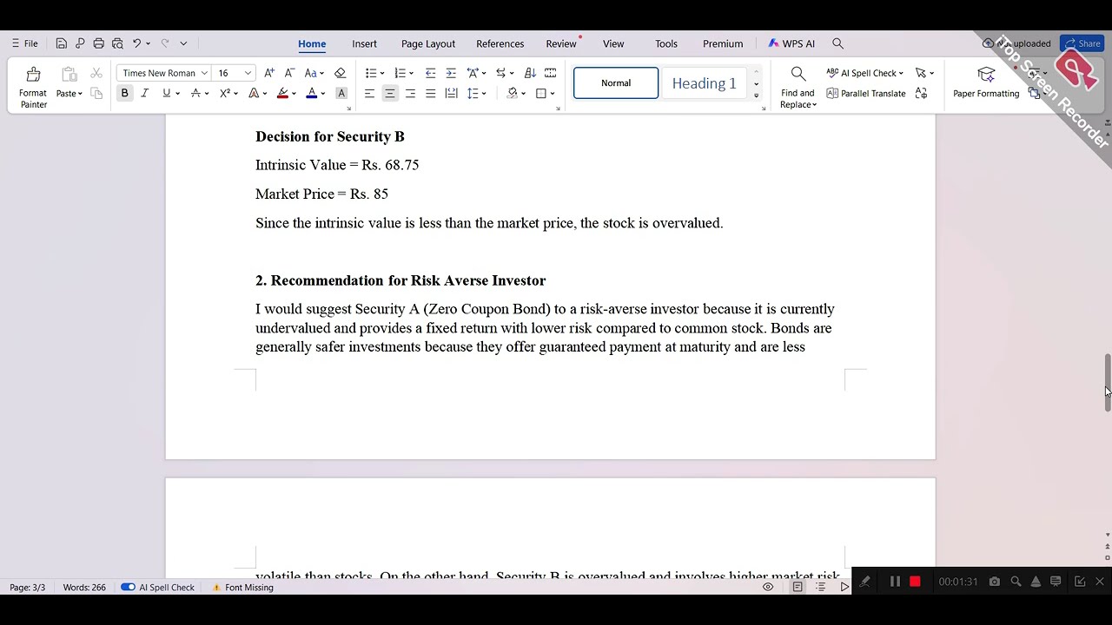Increase the paragraph indent
This screenshot has height=625, width=1112.
[x=451, y=73]
